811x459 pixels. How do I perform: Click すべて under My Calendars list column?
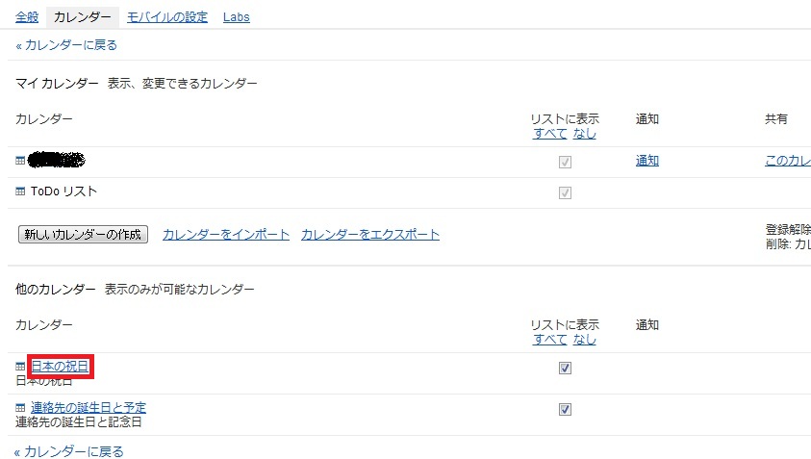[x=549, y=134]
